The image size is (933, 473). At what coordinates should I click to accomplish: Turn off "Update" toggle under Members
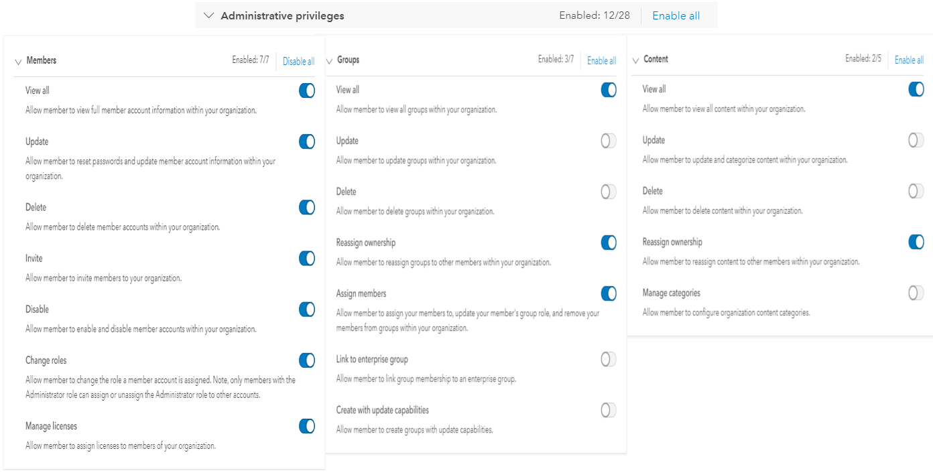pos(306,141)
